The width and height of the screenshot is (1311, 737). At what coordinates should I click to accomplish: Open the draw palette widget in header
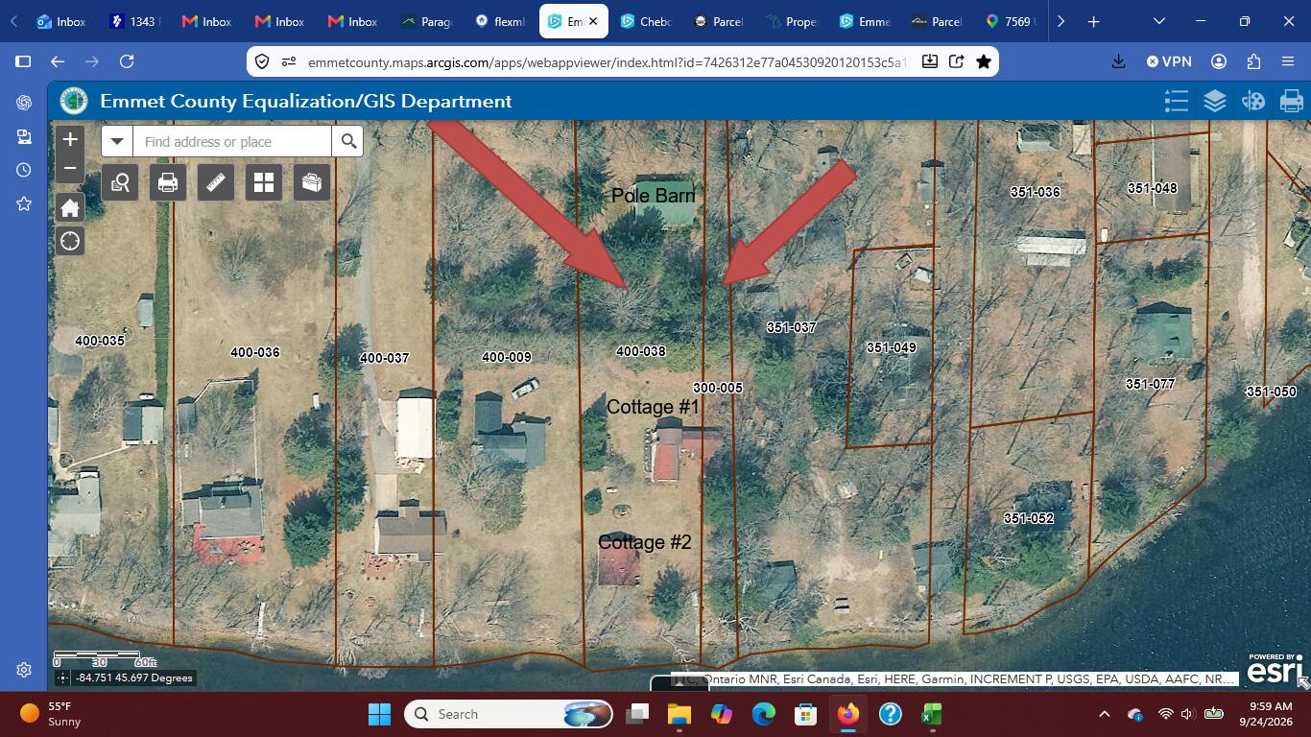coord(1253,101)
